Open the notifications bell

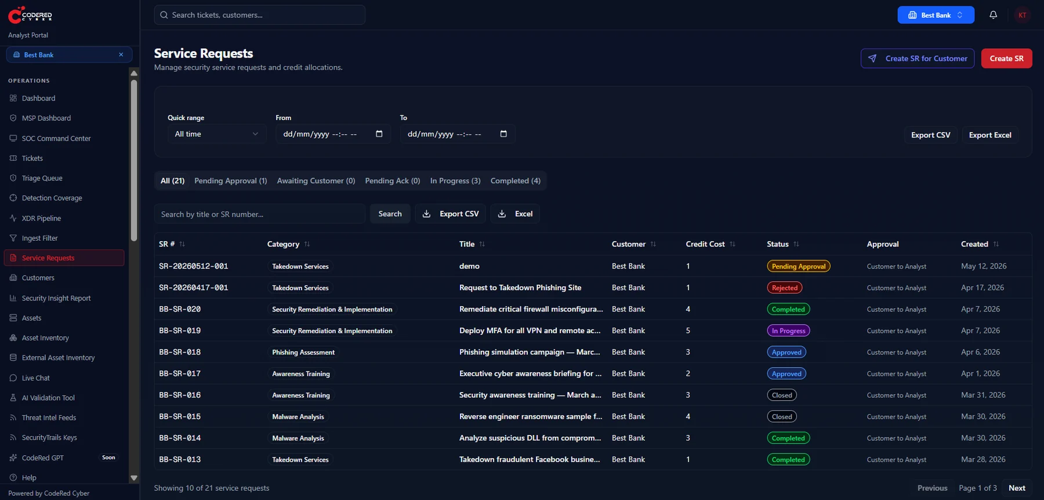pos(993,15)
